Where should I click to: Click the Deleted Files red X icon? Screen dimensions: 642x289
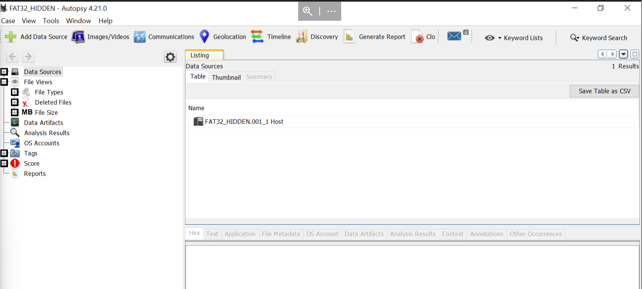point(25,103)
